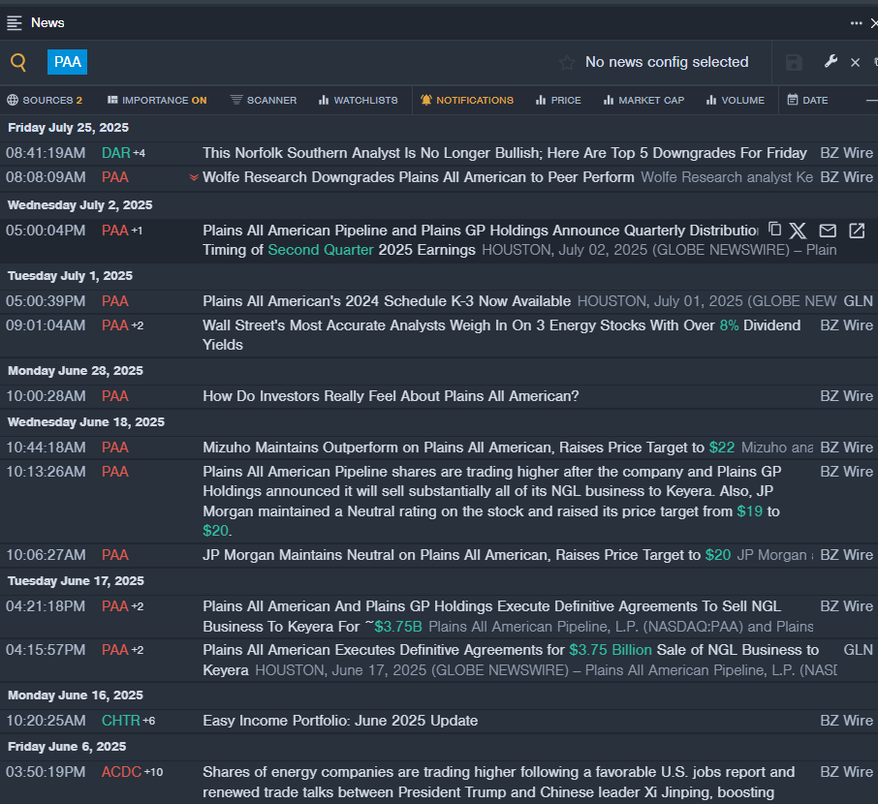The height and width of the screenshot is (804, 878).
Task: Click the favorite star icon
Action: [x=567, y=62]
